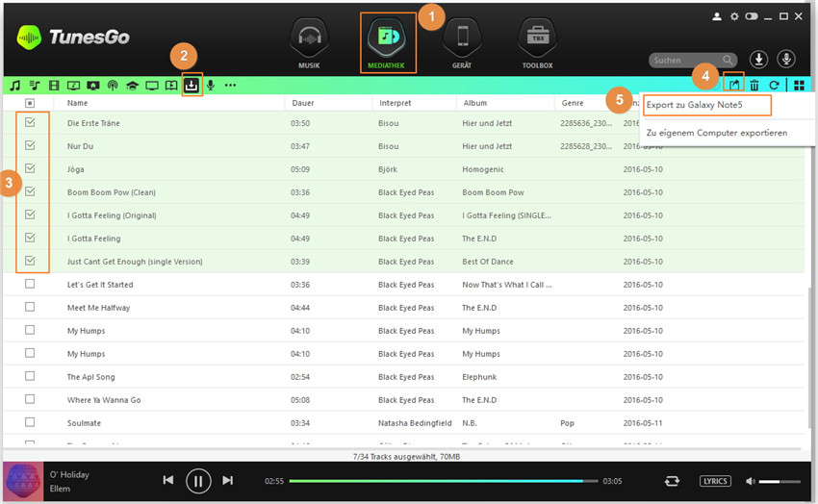Toggle repeat mode icon
Image resolution: width=818 pixels, height=504 pixels.
[672, 481]
